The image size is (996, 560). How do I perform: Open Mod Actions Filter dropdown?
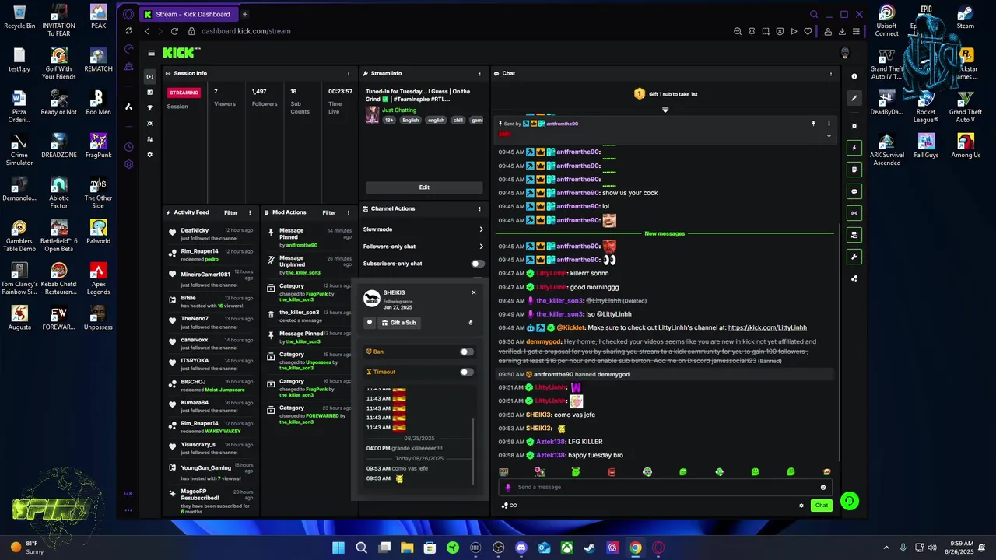[x=329, y=212]
